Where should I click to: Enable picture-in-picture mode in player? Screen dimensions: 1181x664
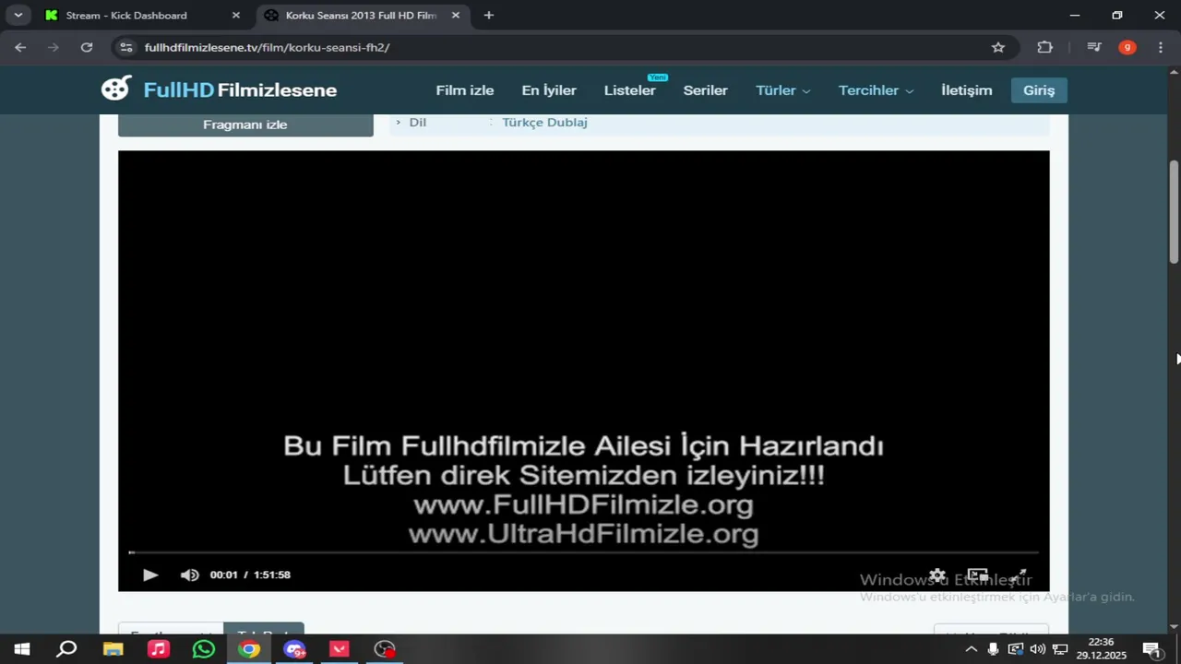click(x=978, y=575)
